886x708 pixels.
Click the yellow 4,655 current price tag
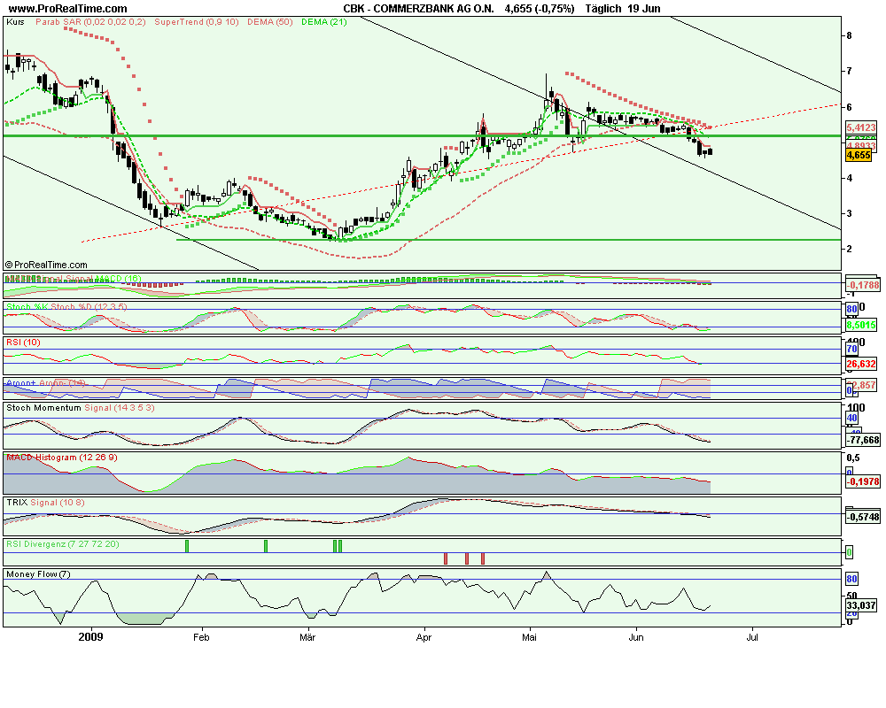[859, 155]
